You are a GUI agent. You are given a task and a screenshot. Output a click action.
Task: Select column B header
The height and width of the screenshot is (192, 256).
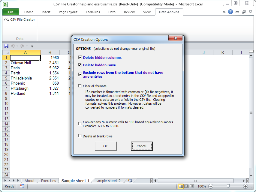coord(50,52)
